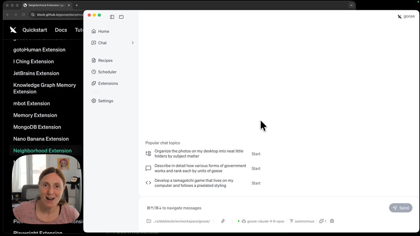Expand the Chat submenu chevron
Screen dimensions: 420x236
point(133,43)
